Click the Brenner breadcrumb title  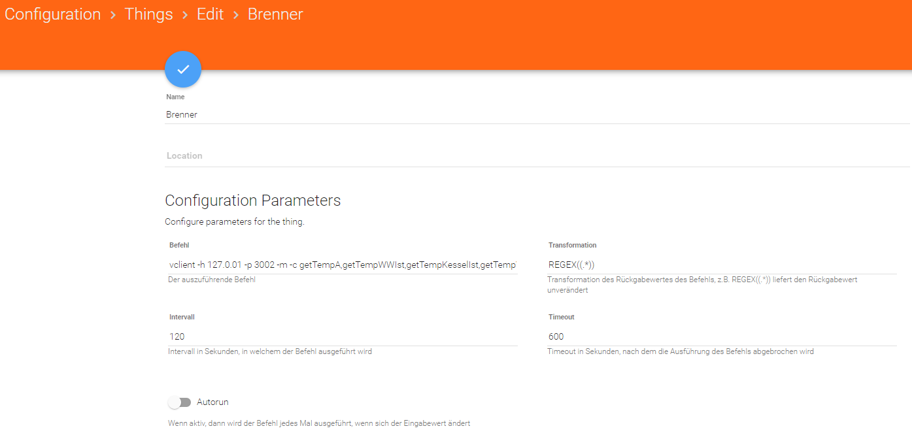point(275,14)
